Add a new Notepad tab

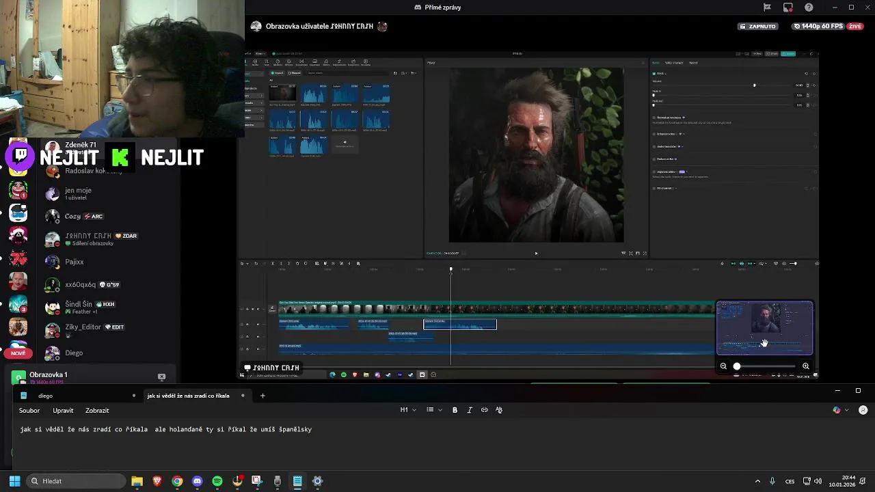(x=262, y=396)
